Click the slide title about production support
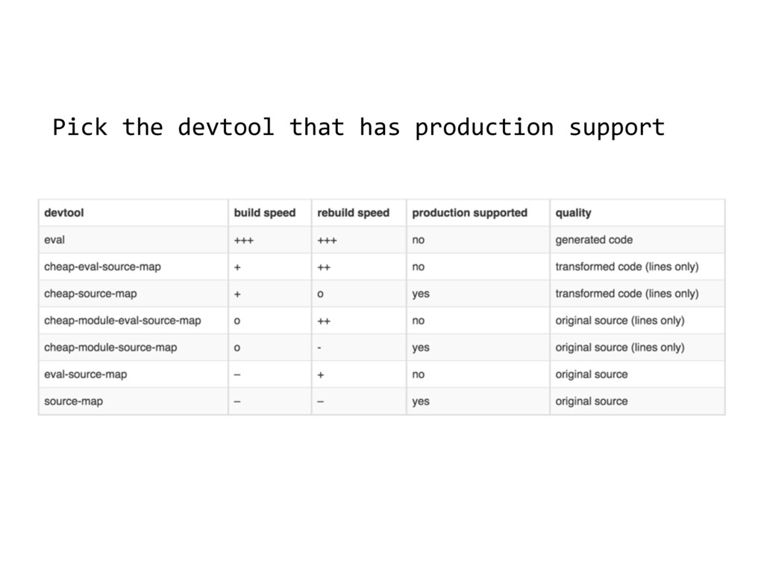 pyautogui.click(x=358, y=128)
